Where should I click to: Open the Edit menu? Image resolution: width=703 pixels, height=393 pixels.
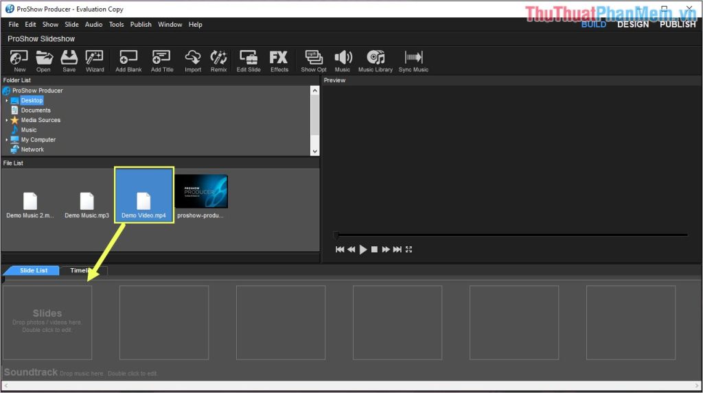[x=30, y=24]
